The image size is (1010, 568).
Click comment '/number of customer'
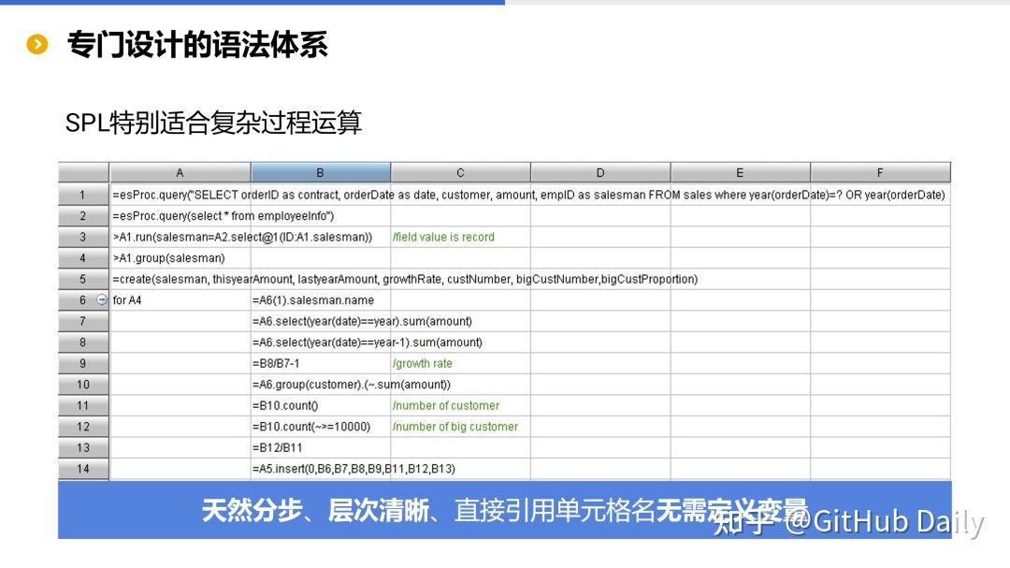[x=446, y=405]
